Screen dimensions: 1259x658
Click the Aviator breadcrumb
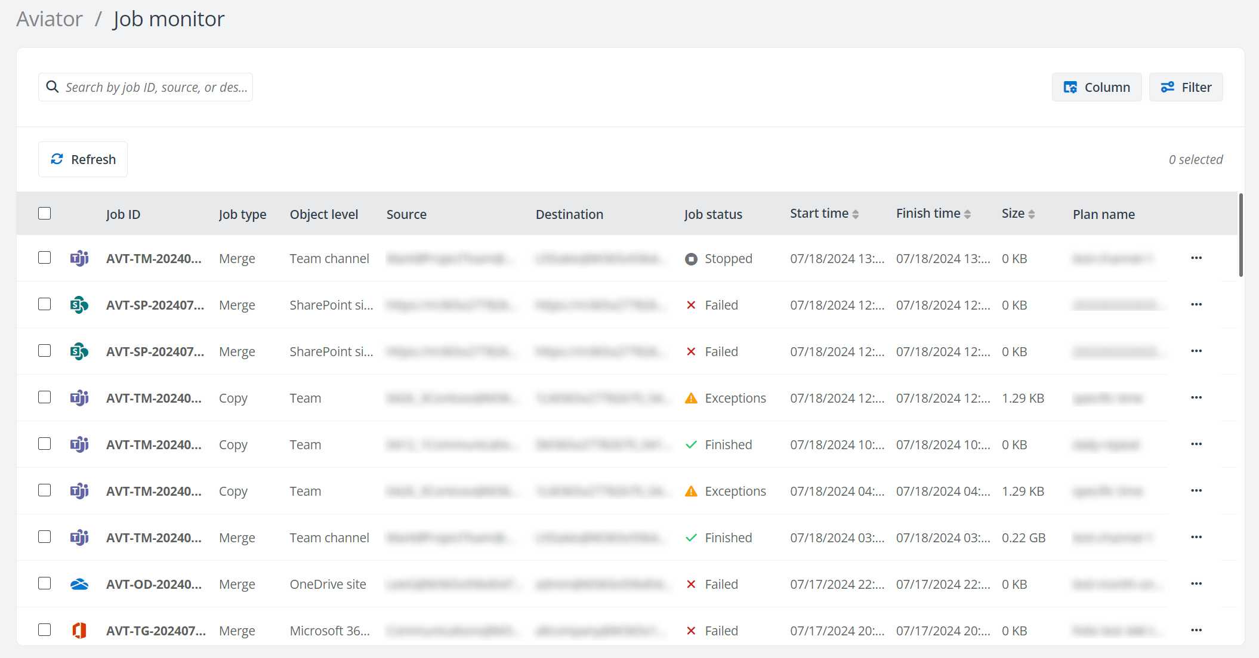pos(49,18)
